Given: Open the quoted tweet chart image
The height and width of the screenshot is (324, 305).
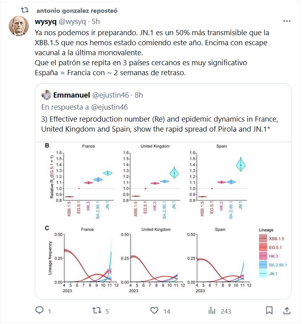Looking at the screenshot, I should click(162, 219).
